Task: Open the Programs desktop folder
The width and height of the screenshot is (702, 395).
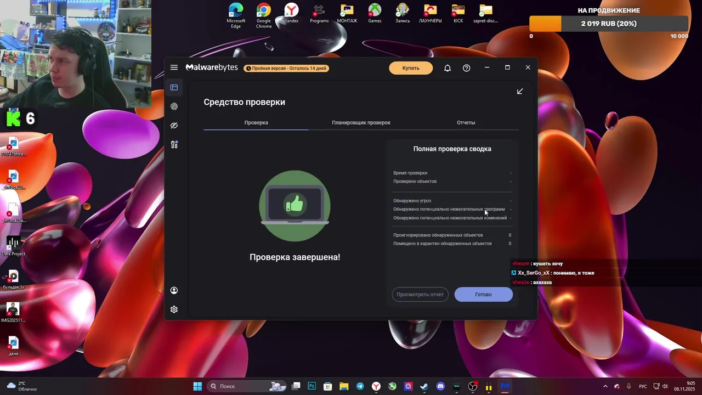Action: [319, 14]
